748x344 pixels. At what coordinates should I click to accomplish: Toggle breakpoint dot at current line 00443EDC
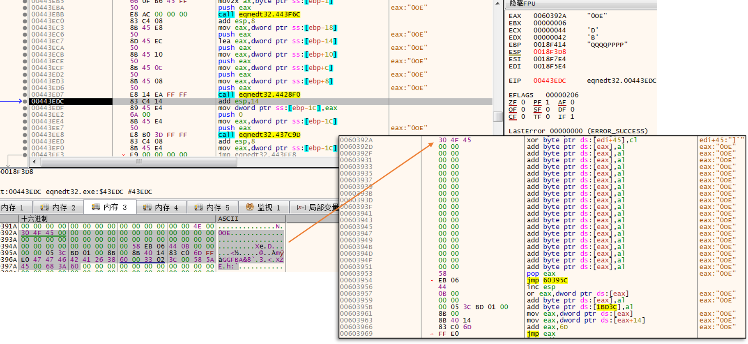(25, 101)
